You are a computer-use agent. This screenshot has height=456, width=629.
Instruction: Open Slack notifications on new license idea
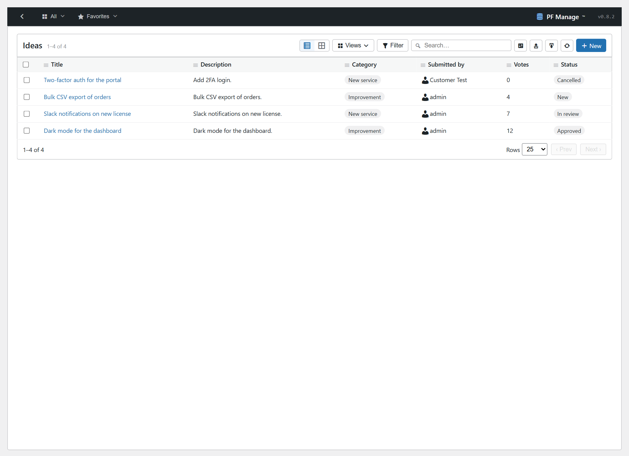coord(87,114)
